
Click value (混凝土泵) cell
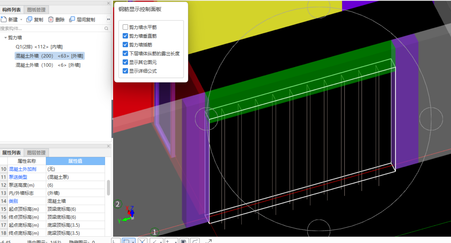click(75, 177)
